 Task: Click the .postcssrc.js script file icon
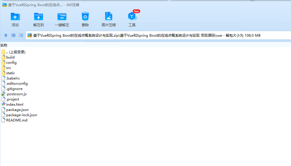pyautogui.click(x=3, y=94)
